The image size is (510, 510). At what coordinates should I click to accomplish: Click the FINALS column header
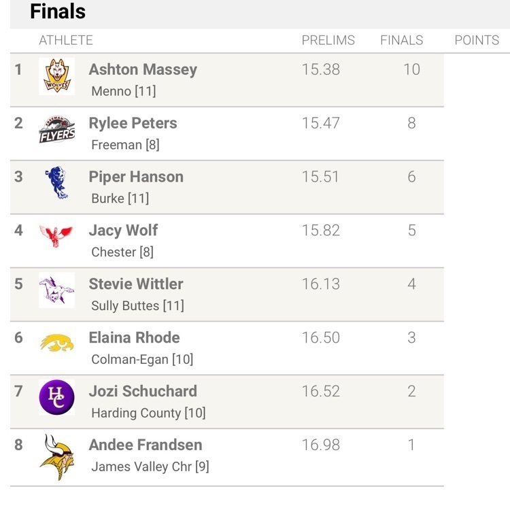click(401, 40)
